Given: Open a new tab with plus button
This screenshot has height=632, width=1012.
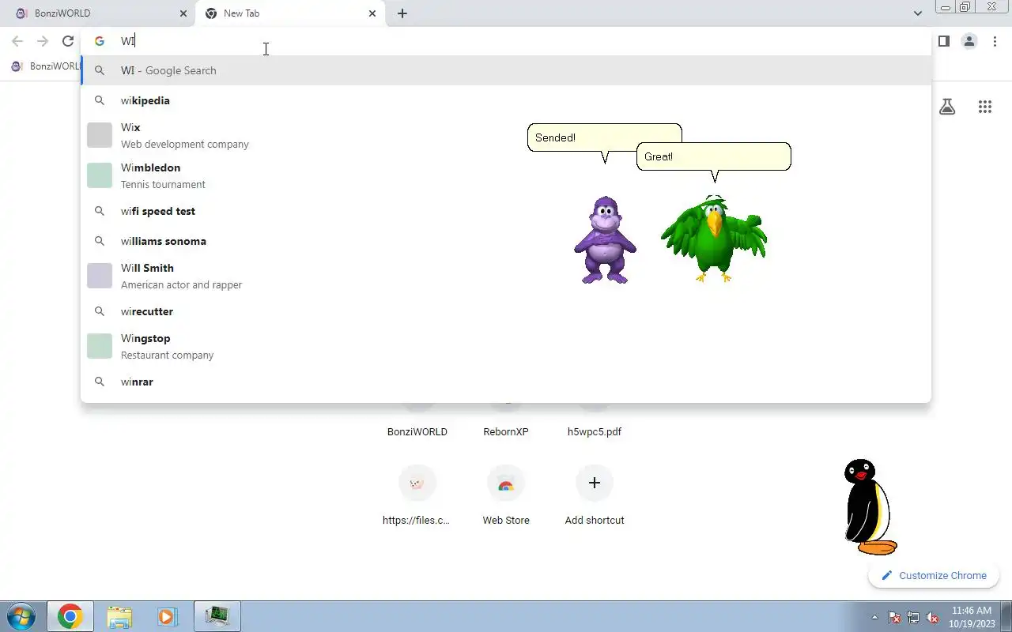Looking at the screenshot, I should (x=402, y=13).
